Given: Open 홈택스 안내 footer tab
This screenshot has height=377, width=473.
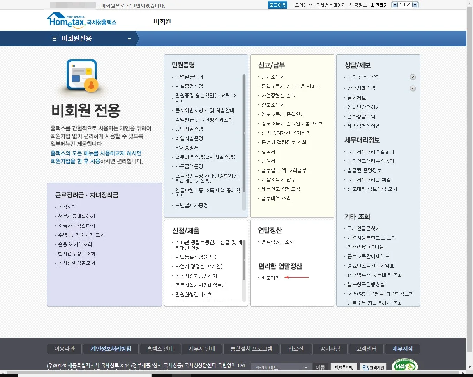Looking at the screenshot, I should click(x=160, y=349).
